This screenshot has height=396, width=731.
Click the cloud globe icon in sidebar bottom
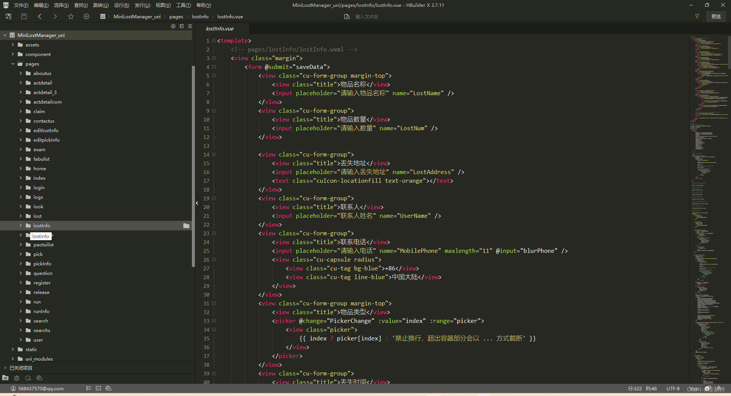40,378
